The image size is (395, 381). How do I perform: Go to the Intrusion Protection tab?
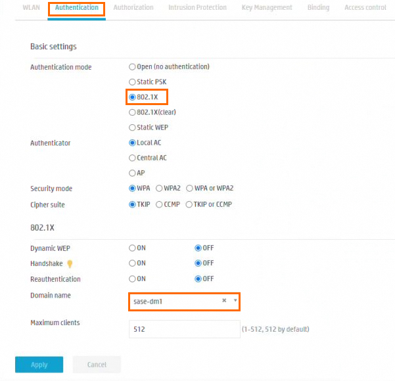197,8
